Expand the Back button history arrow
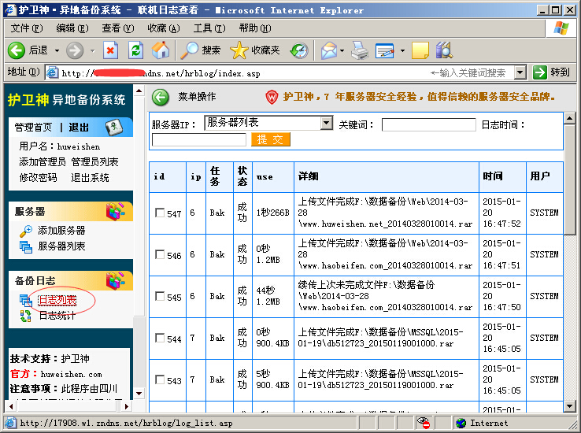The height and width of the screenshot is (433, 581). coord(57,50)
